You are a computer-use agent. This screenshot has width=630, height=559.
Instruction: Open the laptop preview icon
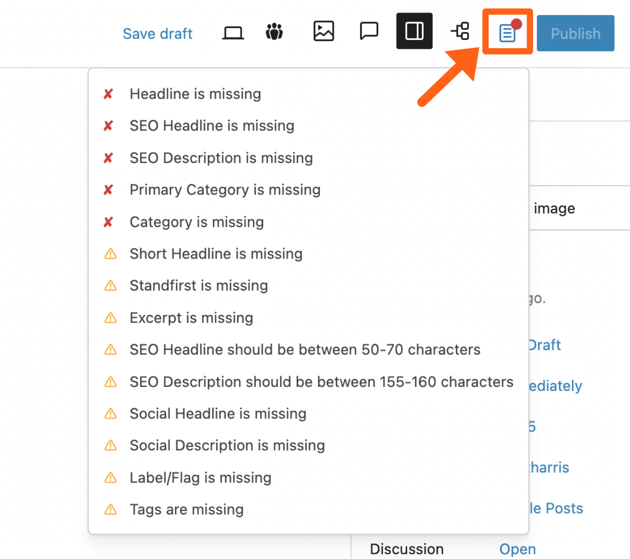(x=233, y=33)
